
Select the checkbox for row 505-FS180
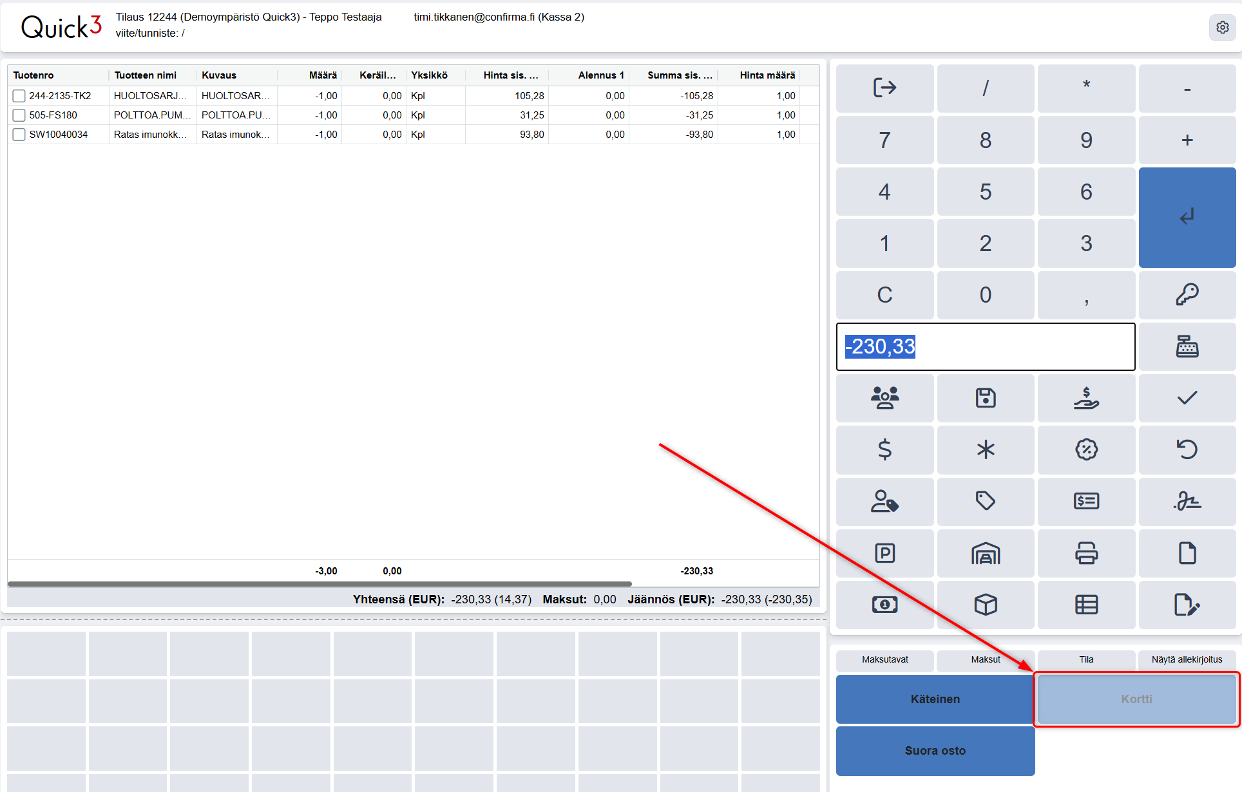[x=19, y=115]
